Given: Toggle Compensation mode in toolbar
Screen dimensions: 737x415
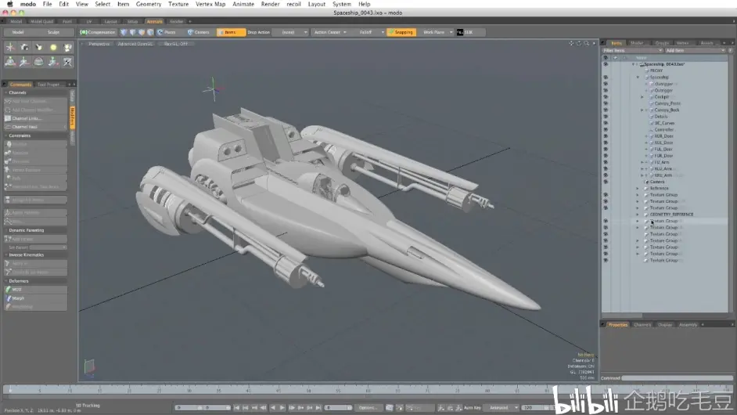Looking at the screenshot, I should pyautogui.click(x=98, y=32).
